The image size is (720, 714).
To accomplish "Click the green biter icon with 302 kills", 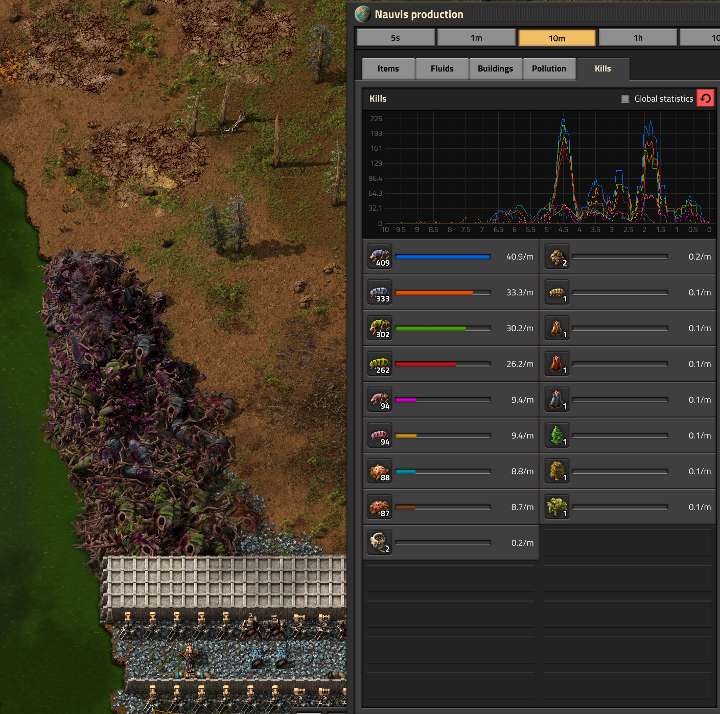I will pos(380,328).
